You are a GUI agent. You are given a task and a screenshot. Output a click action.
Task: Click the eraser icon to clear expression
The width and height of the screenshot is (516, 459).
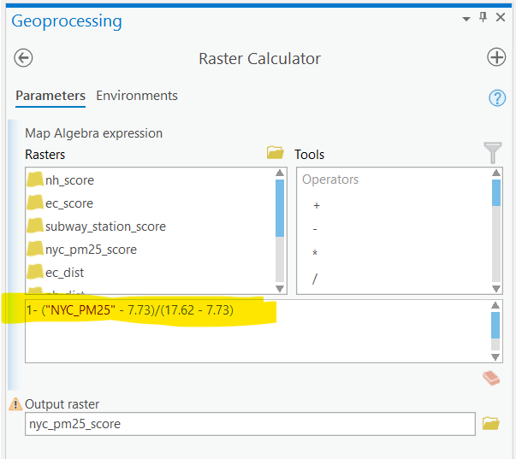point(490,378)
